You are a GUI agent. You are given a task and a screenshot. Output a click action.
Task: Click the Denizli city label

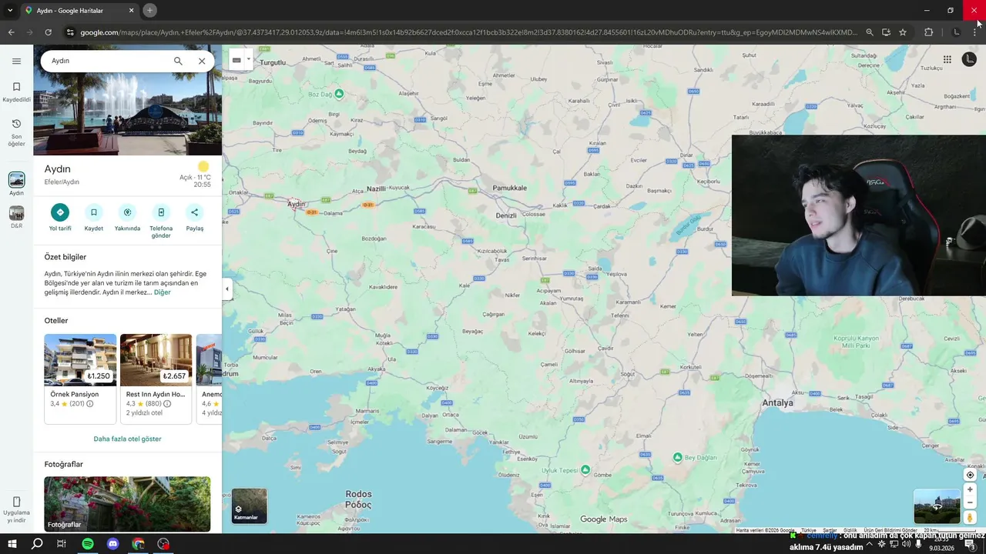[506, 215]
